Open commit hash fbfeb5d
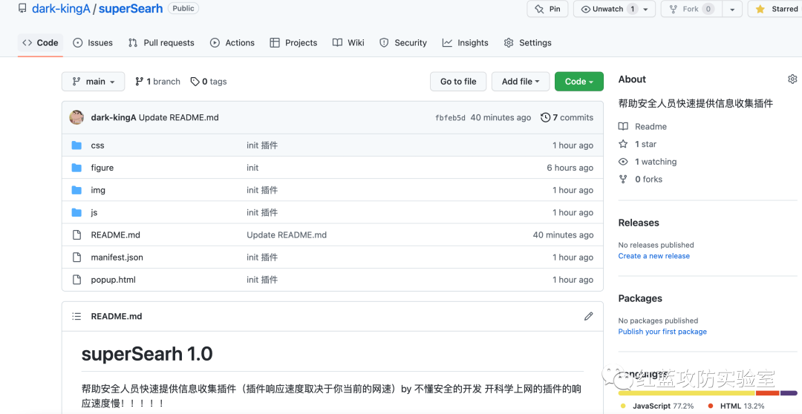The image size is (802, 414). tap(450, 117)
